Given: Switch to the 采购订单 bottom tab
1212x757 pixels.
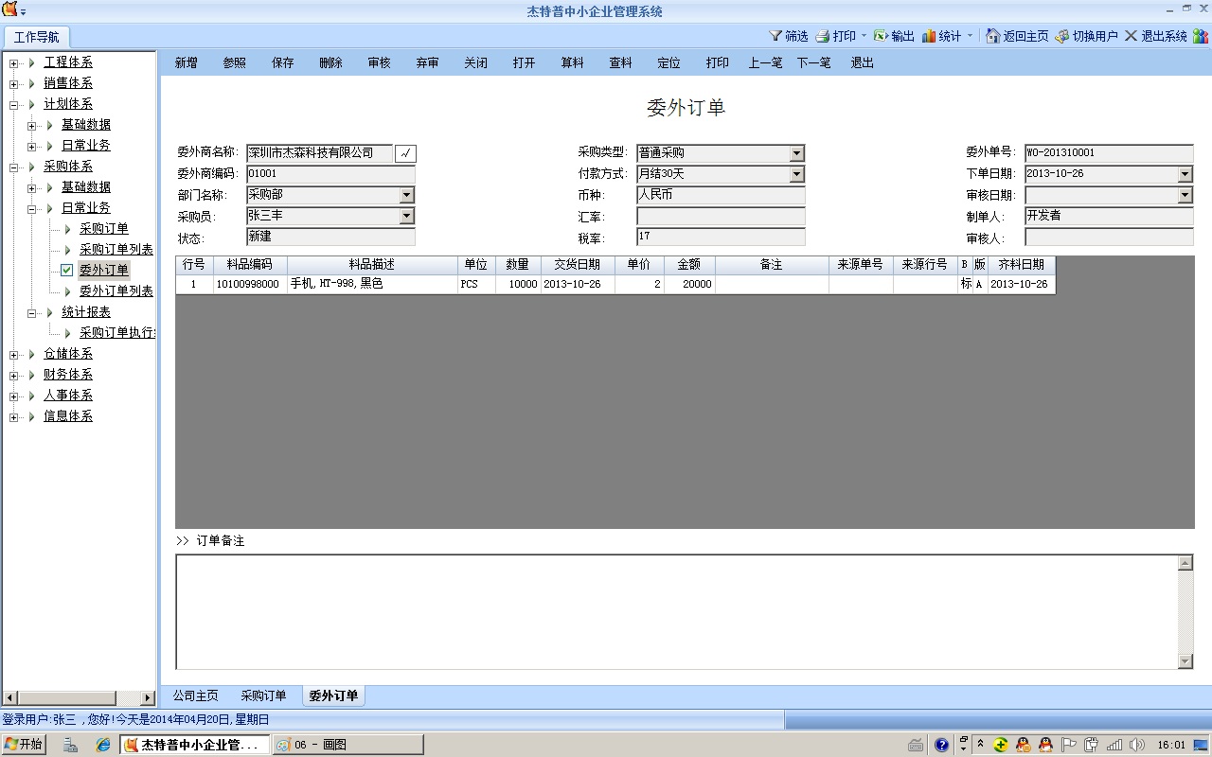Looking at the screenshot, I should pos(263,695).
